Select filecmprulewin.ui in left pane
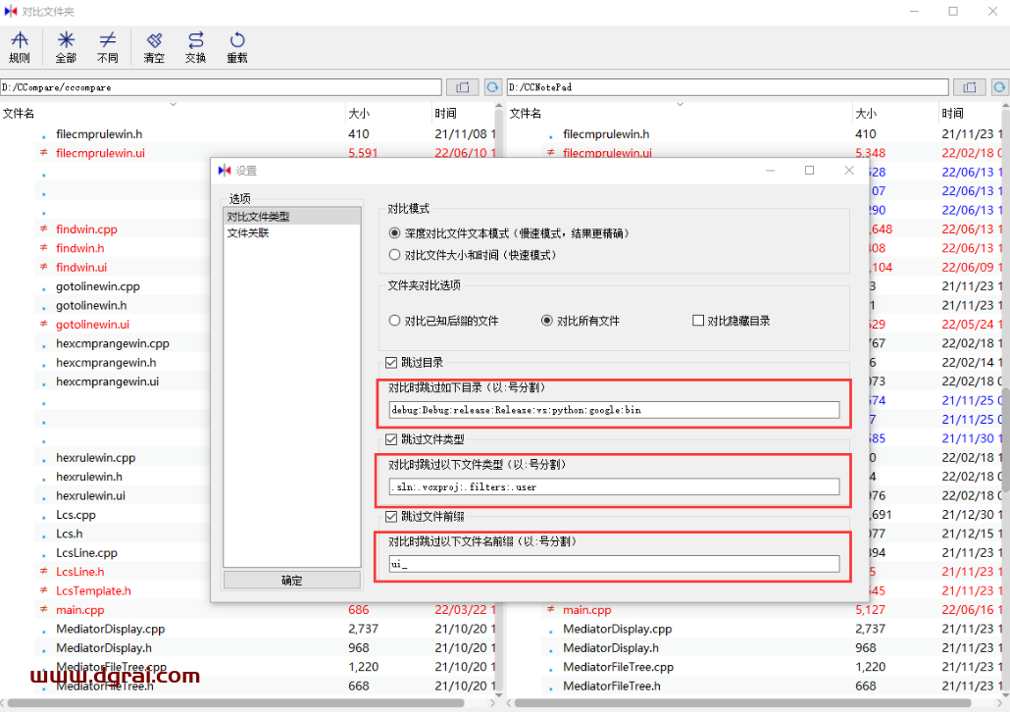This screenshot has width=1010, height=712. tap(100, 153)
